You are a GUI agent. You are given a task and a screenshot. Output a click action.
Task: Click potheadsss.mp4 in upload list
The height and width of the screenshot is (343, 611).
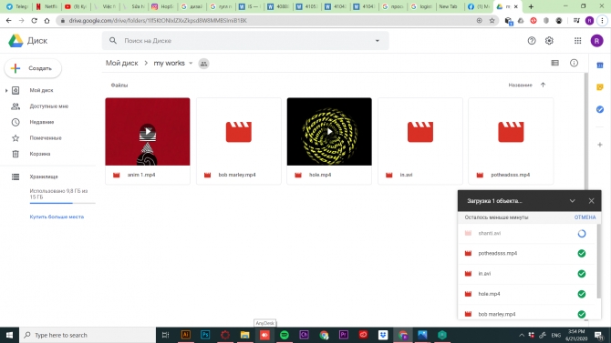pos(498,253)
